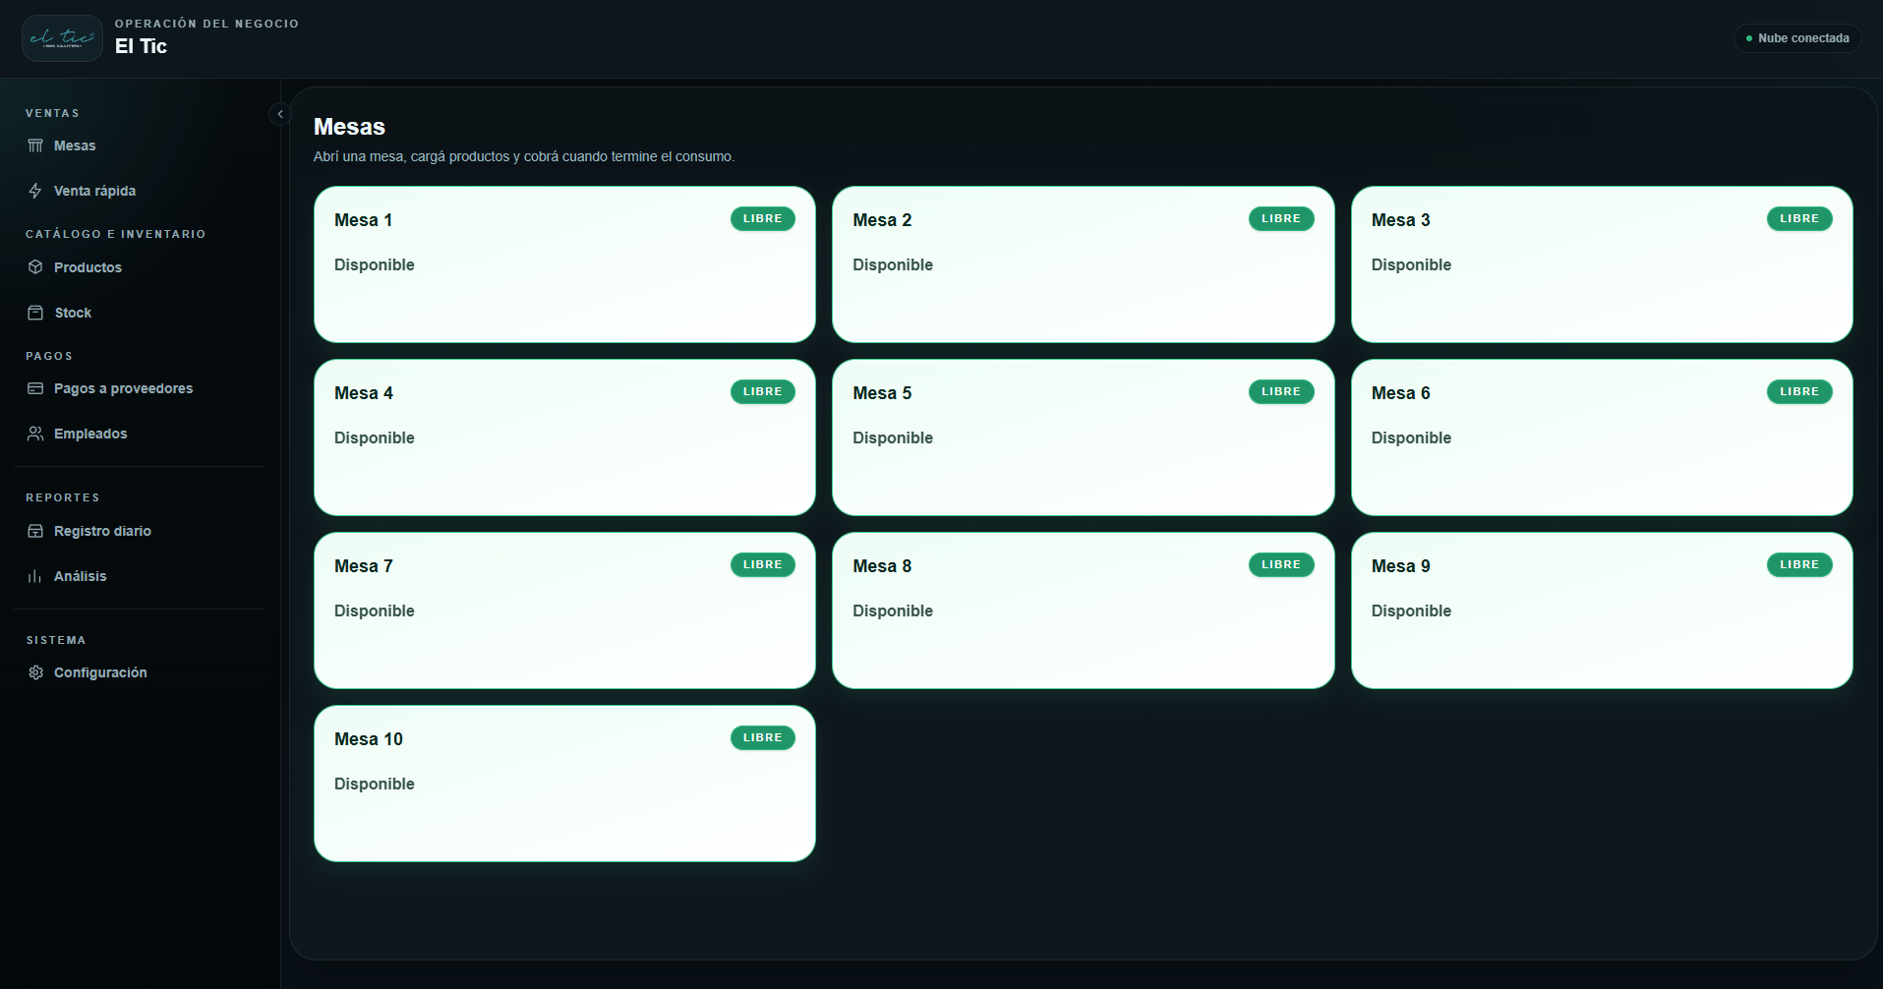Click the LIBRE badge on Mesa 1

click(762, 218)
